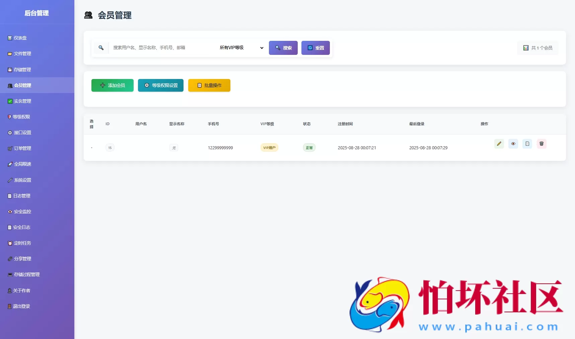Click the eye view icon in the operations column
The image size is (575, 339).
coord(513,144)
